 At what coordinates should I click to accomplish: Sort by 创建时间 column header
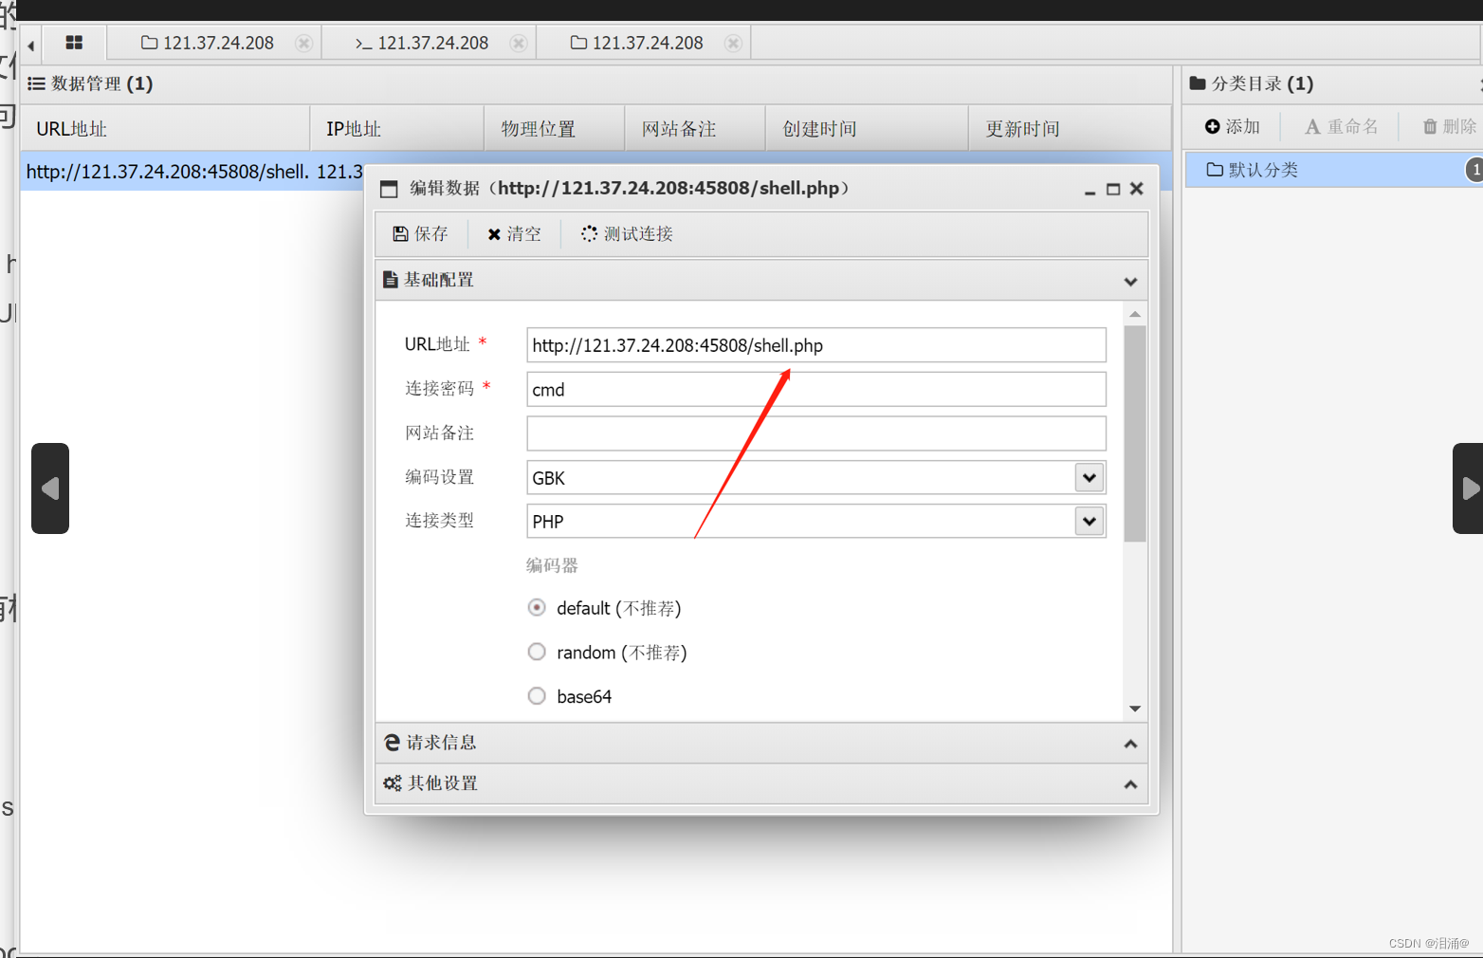(x=867, y=129)
